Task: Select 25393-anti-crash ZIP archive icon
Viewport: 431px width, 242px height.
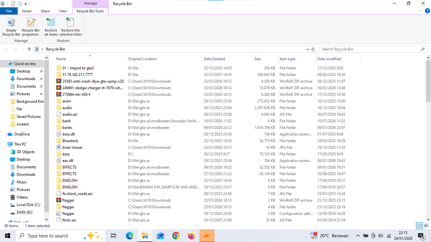Action: point(59,81)
